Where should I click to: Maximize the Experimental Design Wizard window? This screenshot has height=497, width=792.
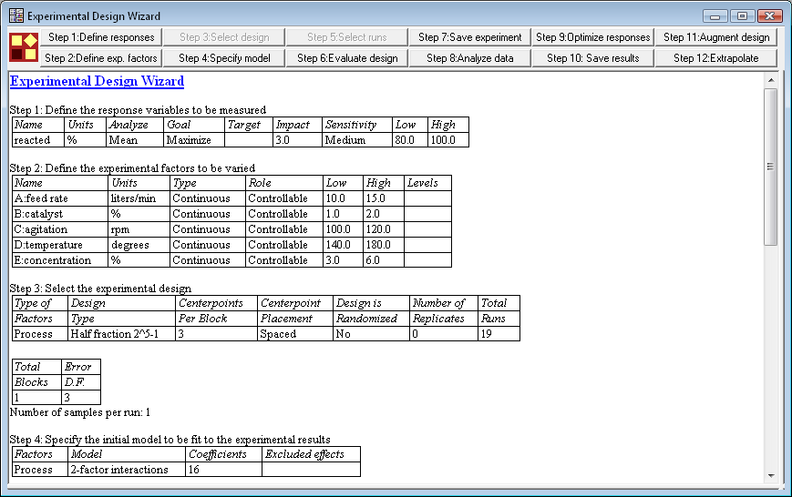(742, 16)
